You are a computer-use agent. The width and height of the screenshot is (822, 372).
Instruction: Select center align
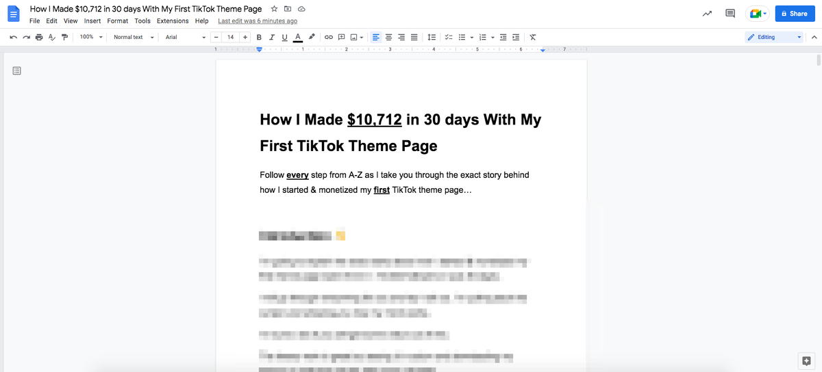pyautogui.click(x=389, y=37)
